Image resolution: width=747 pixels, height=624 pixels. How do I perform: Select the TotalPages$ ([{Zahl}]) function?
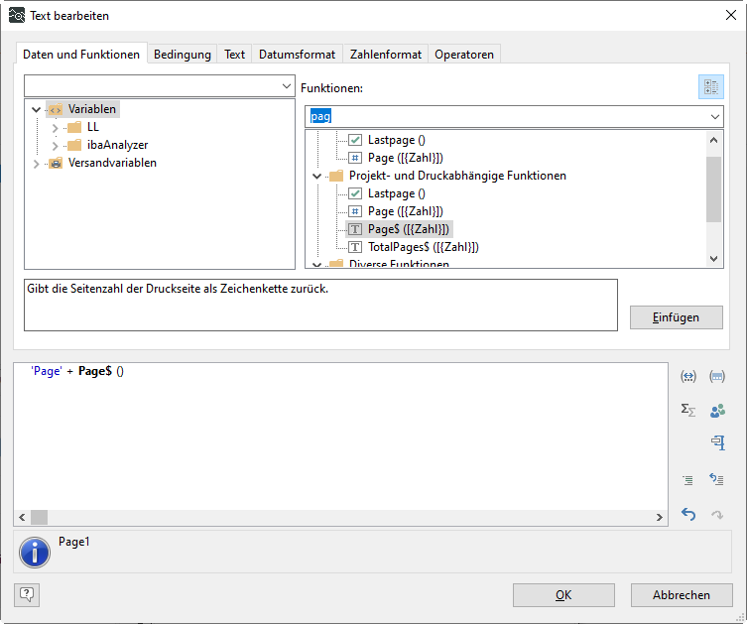tap(423, 247)
